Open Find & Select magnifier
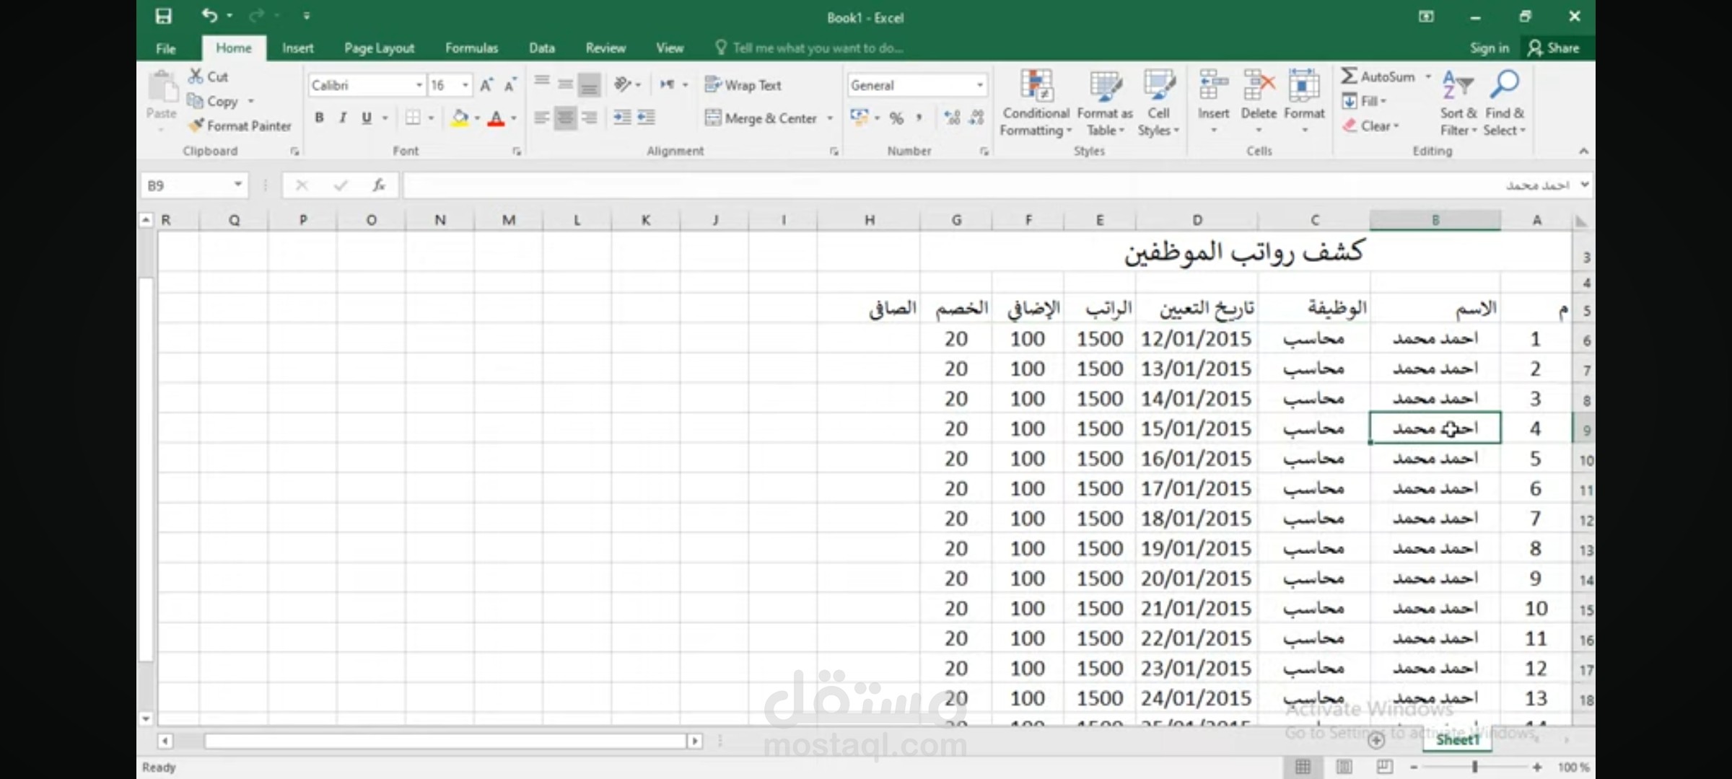 [1504, 102]
